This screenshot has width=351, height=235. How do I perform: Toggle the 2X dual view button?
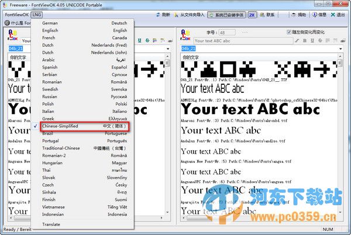[252, 15]
